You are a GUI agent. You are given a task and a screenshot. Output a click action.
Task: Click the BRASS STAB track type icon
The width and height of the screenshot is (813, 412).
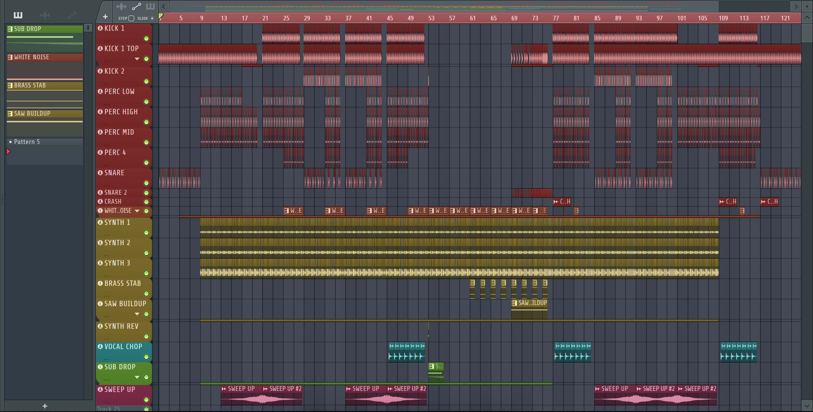[x=100, y=283]
